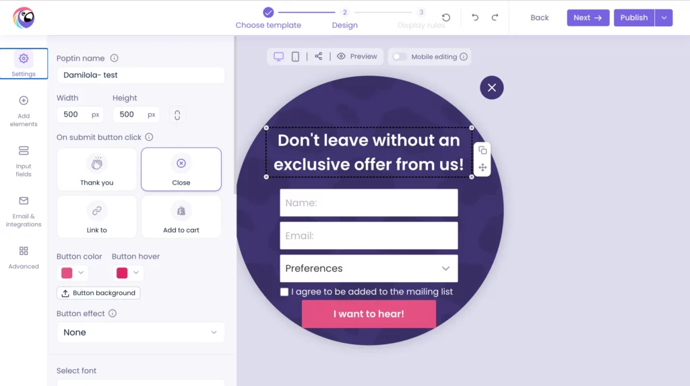Click the Poptin parrot logo
This screenshot has height=386, width=690.
point(24,18)
